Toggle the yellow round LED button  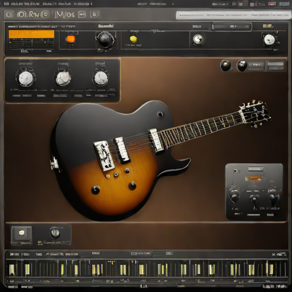(133, 39)
